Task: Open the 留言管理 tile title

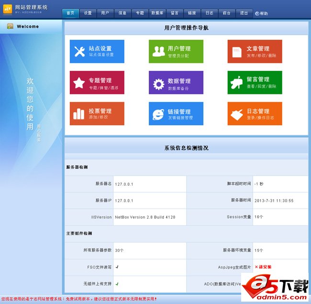Action: [258, 79]
